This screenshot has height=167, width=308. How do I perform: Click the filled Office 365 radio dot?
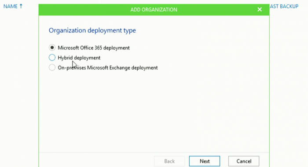click(52, 48)
